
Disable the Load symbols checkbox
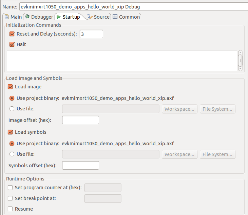[10, 132]
